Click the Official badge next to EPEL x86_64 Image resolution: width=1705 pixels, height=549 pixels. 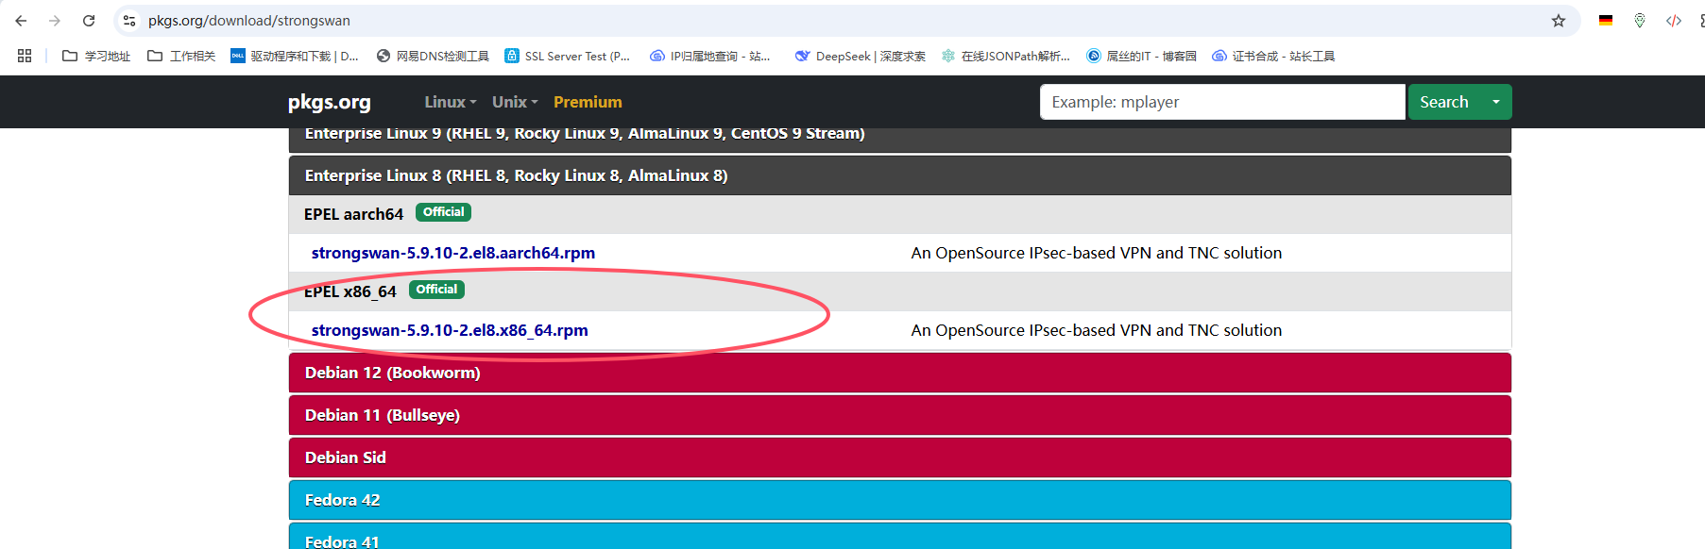tap(436, 290)
